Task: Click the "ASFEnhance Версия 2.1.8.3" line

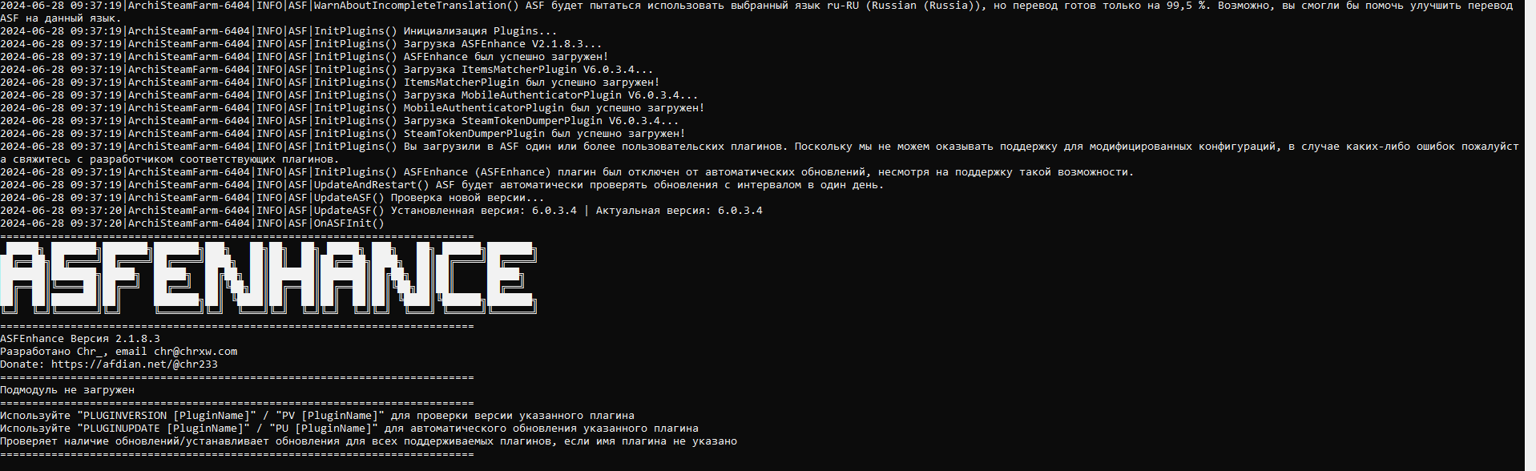Action: pyautogui.click(x=80, y=339)
